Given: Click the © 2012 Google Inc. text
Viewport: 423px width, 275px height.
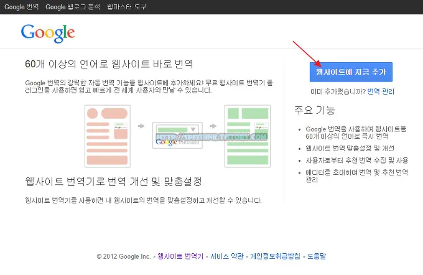Looking at the screenshot, I should pos(124,256).
